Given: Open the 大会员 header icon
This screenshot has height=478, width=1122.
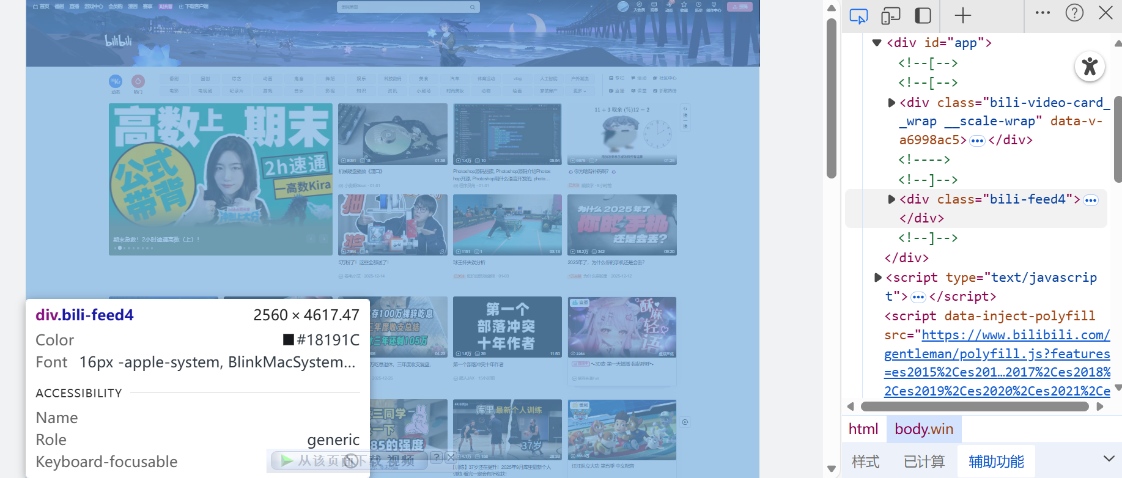Looking at the screenshot, I should 639,7.
